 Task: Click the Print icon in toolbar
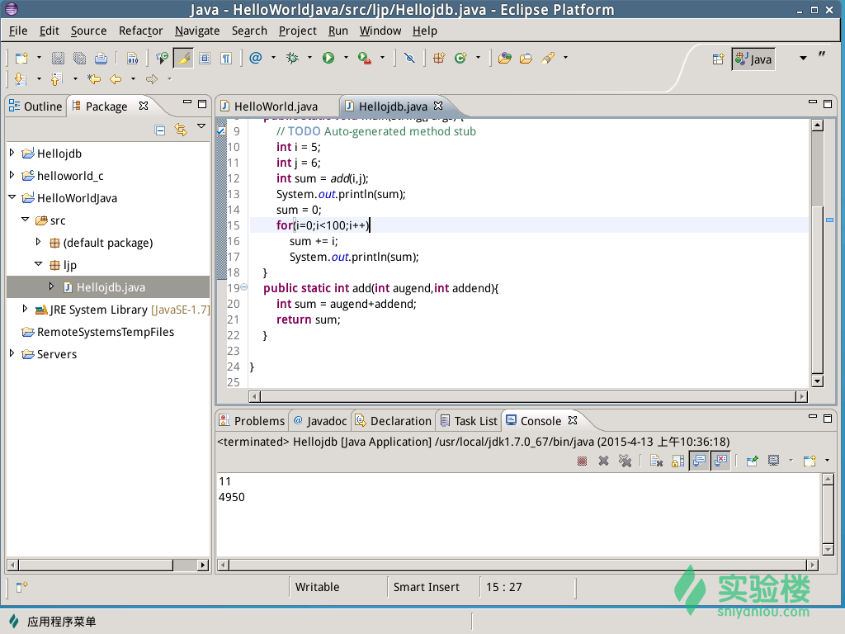click(x=101, y=59)
